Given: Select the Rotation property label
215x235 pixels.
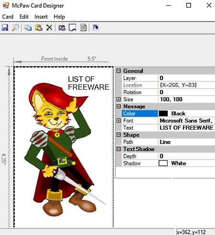Looking at the screenshot, I should [132, 92].
